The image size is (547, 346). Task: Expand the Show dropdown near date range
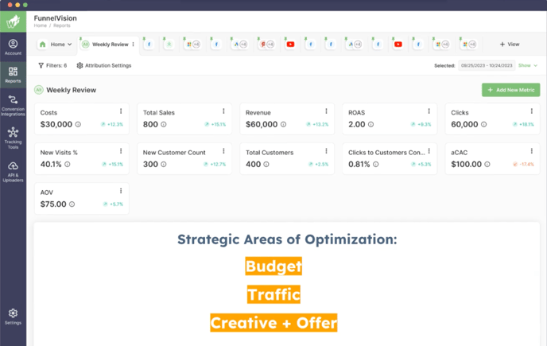tap(529, 65)
